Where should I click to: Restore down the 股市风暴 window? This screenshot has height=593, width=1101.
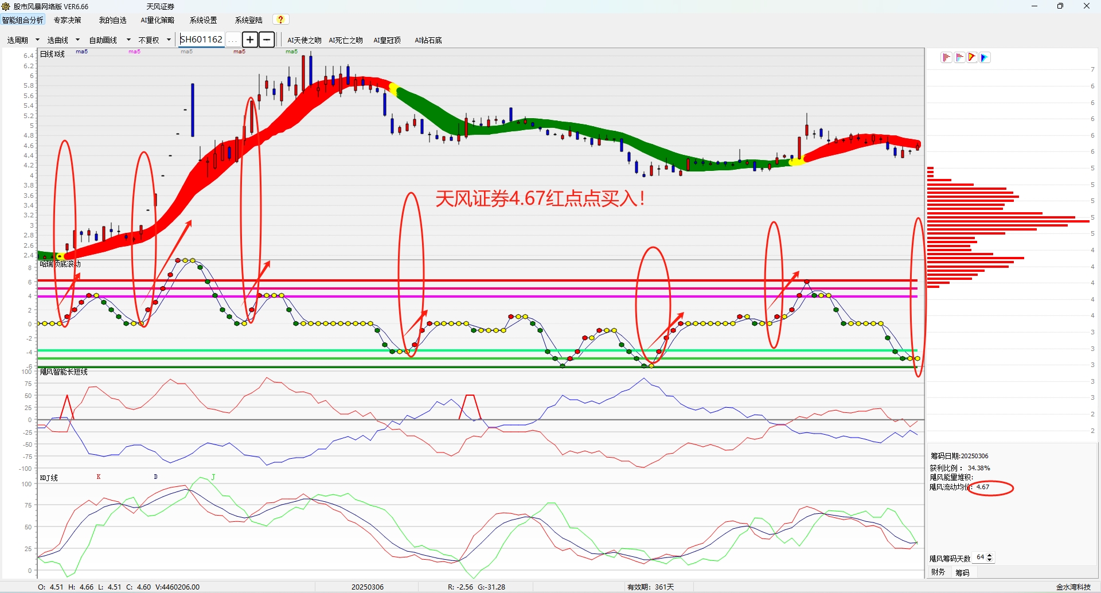point(1060,6)
